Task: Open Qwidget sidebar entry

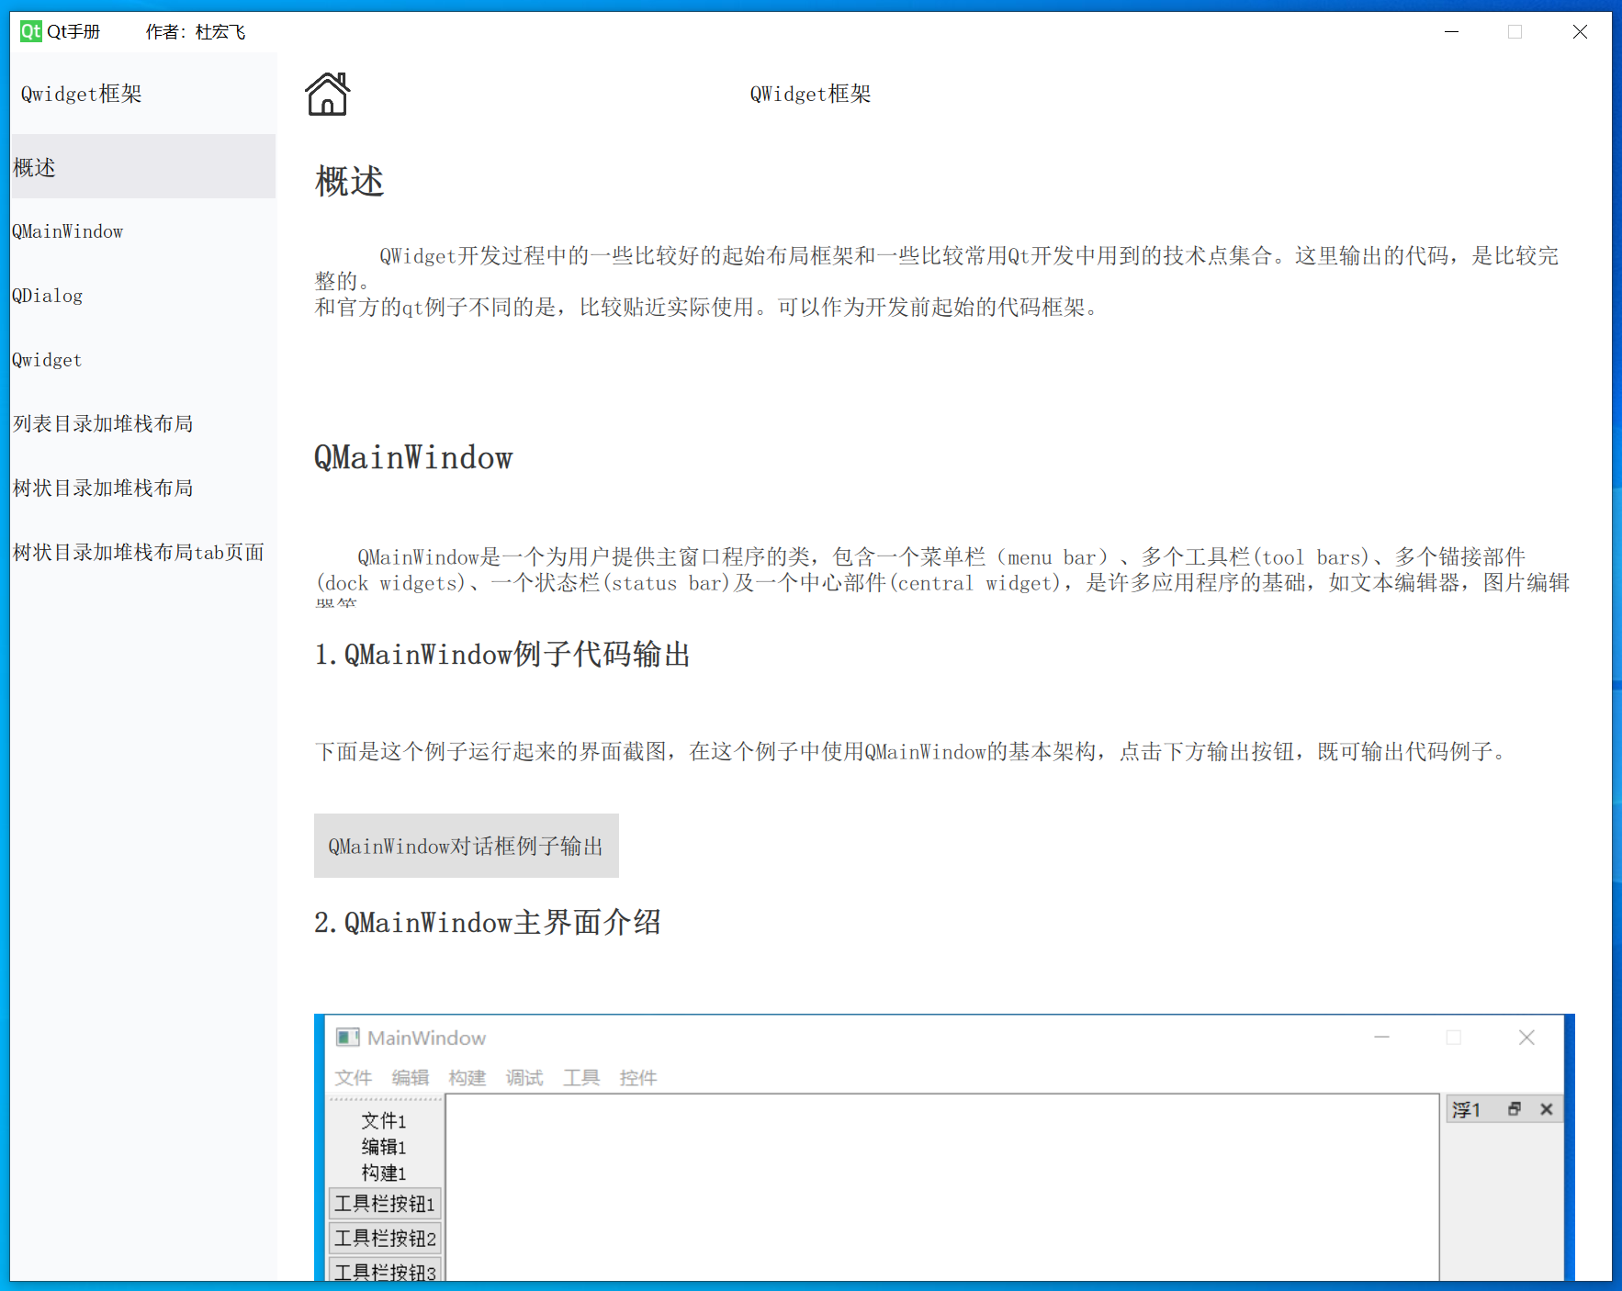Action: [x=143, y=360]
